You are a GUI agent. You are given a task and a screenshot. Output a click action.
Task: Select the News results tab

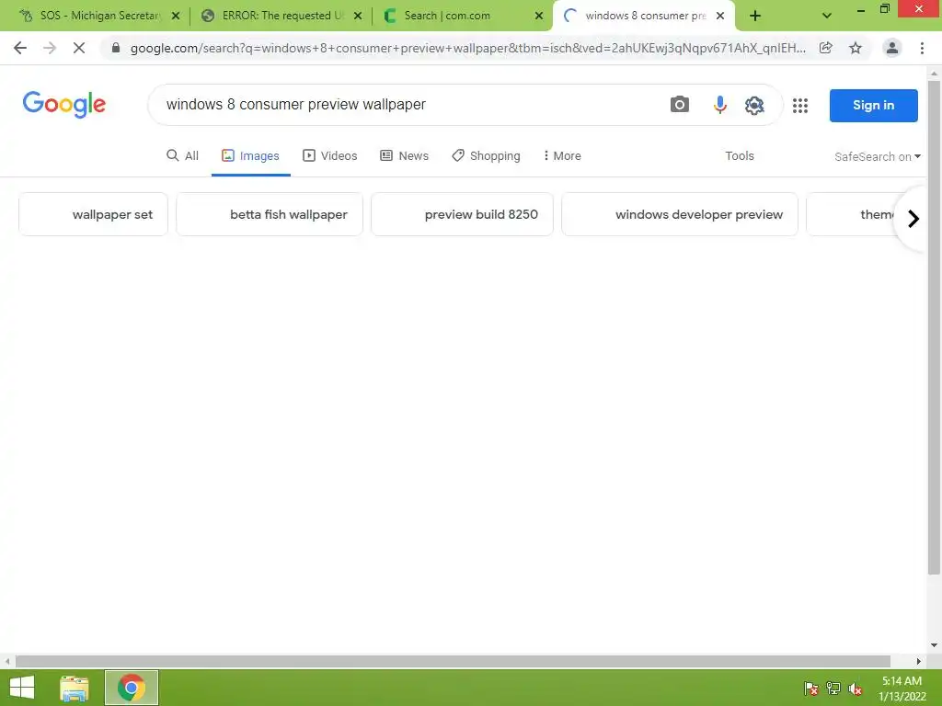pyautogui.click(x=405, y=156)
